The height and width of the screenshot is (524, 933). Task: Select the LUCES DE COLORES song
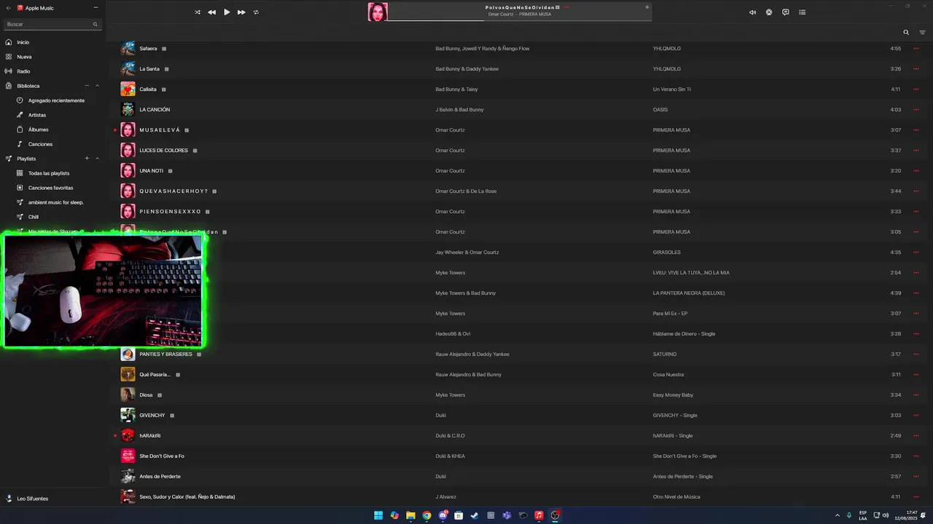click(163, 151)
